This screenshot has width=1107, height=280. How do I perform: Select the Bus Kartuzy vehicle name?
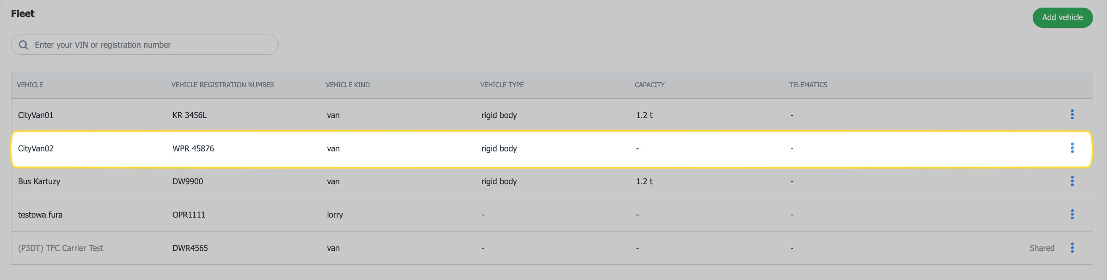point(39,182)
